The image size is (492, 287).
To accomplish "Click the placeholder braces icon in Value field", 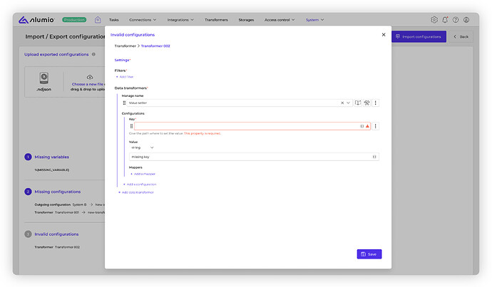I will click(374, 157).
